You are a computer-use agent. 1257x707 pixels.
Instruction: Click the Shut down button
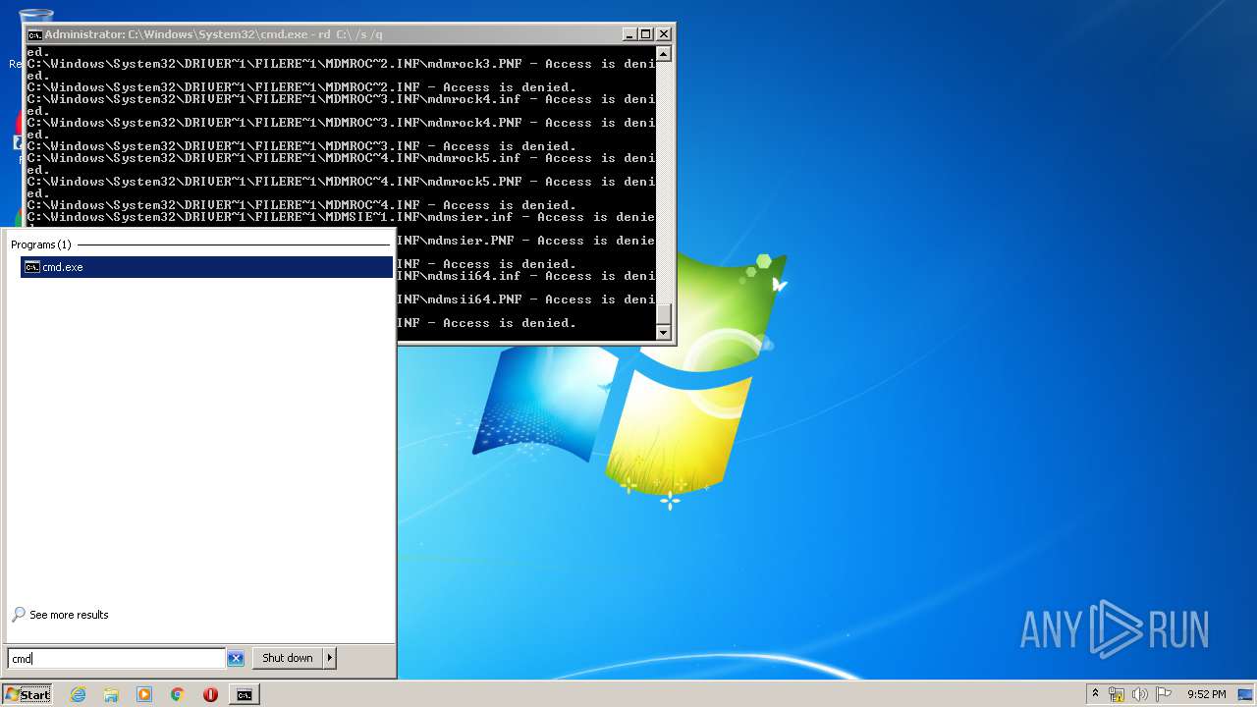[x=288, y=658]
